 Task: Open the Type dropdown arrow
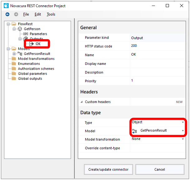coord(183,122)
